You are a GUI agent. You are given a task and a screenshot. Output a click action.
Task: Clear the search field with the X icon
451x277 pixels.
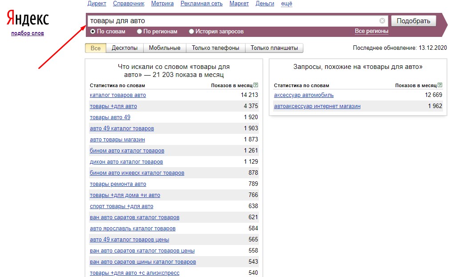coord(382,21)
